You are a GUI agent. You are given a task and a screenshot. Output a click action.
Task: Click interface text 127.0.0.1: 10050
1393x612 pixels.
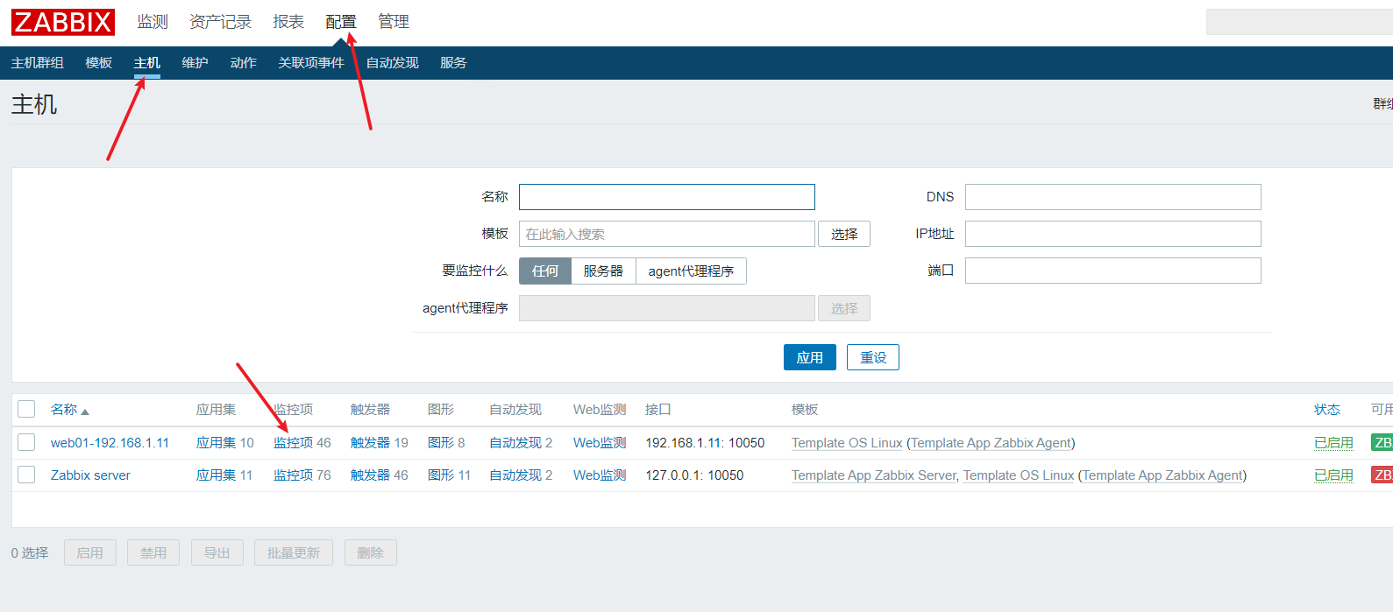point(694,475)
